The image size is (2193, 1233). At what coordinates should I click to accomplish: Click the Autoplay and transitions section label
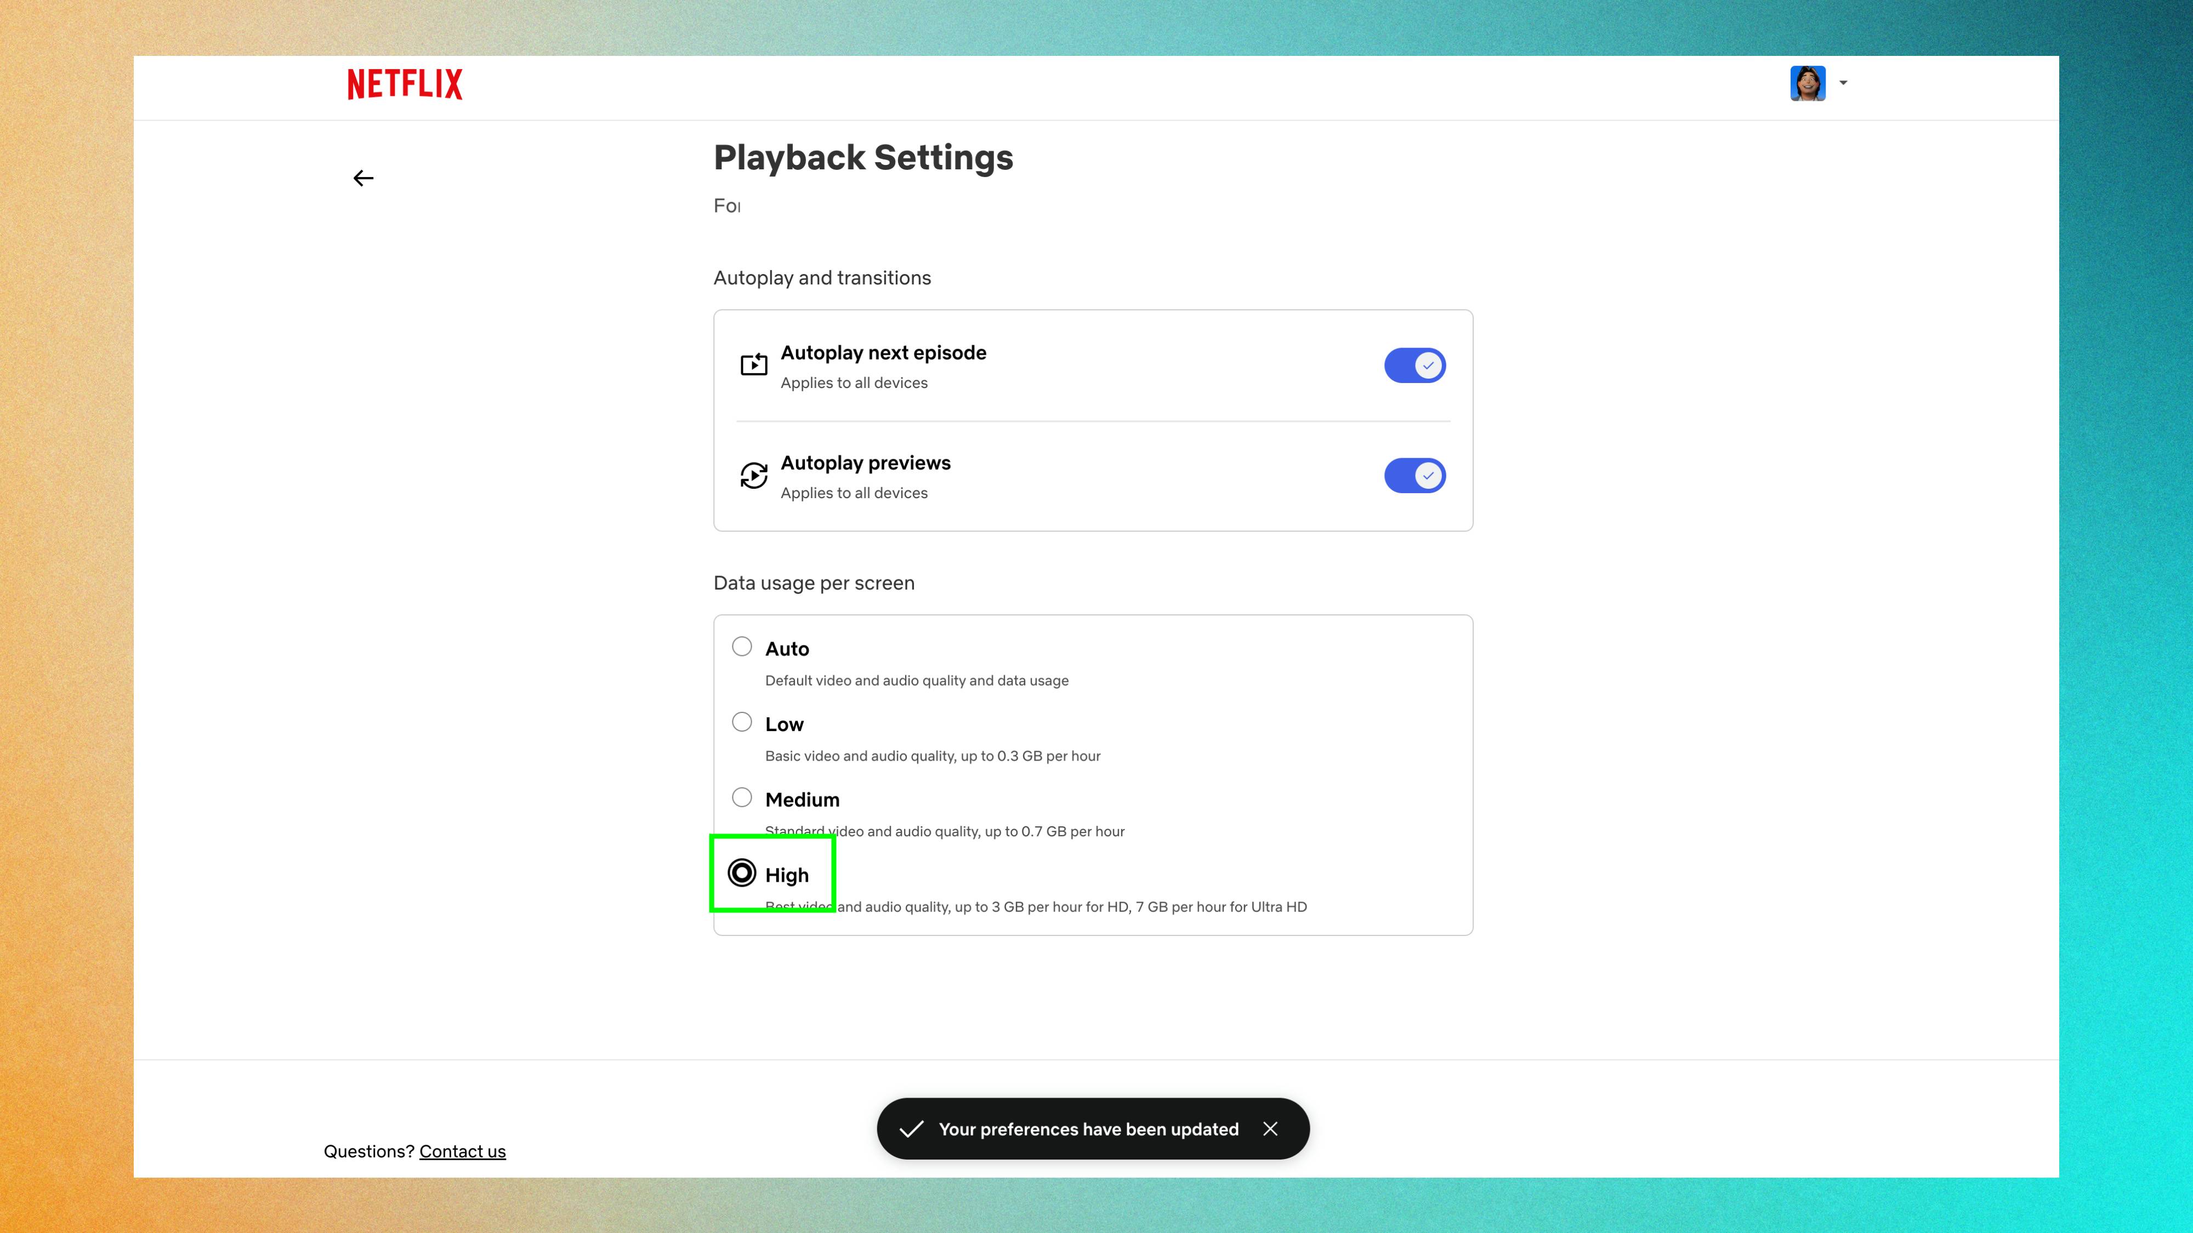822,278
